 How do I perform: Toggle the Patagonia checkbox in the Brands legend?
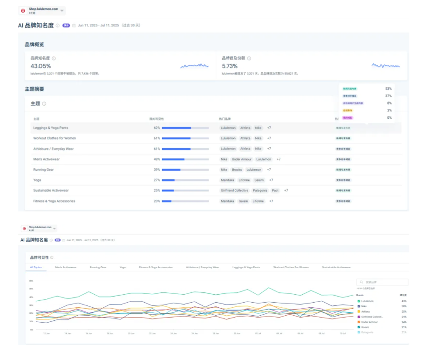coord(359,332)
